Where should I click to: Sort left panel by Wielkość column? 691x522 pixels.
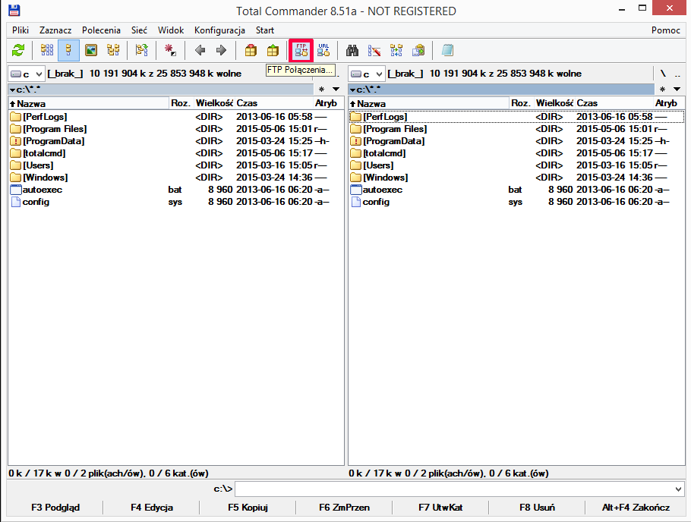[214, 103]
